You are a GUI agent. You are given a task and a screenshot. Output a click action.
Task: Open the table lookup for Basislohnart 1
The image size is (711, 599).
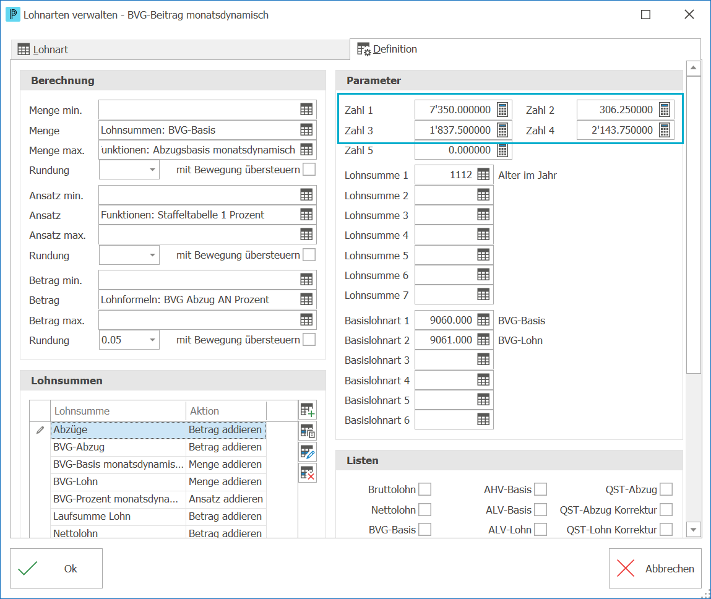[x=483, y=320]
